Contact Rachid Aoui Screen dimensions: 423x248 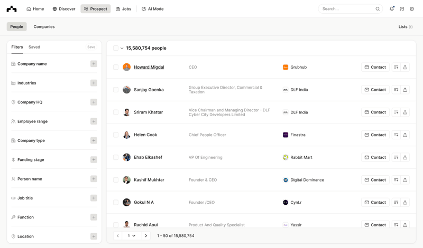[x=375, y=225]
